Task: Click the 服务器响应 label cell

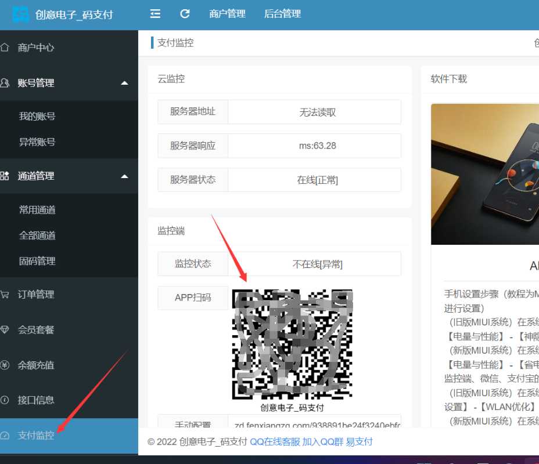Action: coord(193,146)
